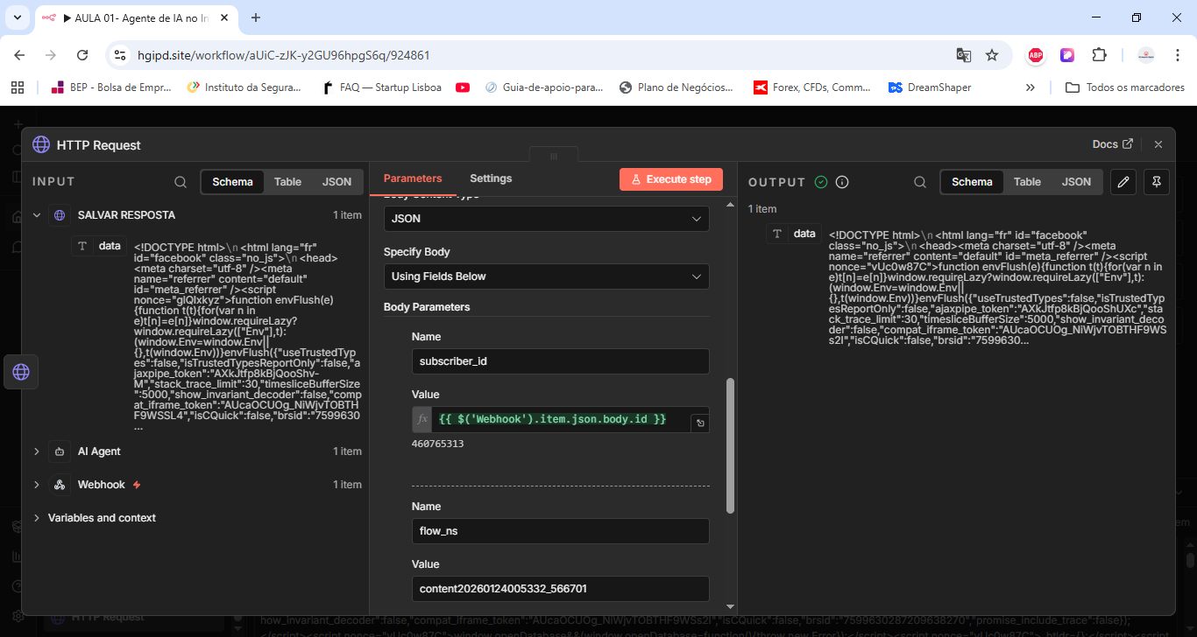Switch input view to Table

287,182
